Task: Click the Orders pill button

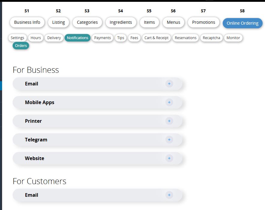Action: (x=21, y=46)
